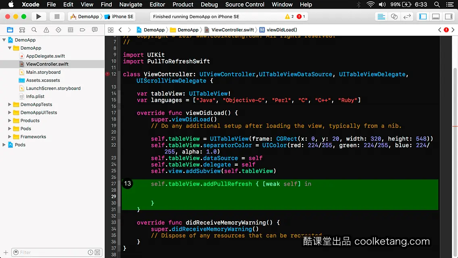The image size is (458, 258).
Task: Collapse the DemoApp project root
Action: pyautogui.click(x=4, y=40)
